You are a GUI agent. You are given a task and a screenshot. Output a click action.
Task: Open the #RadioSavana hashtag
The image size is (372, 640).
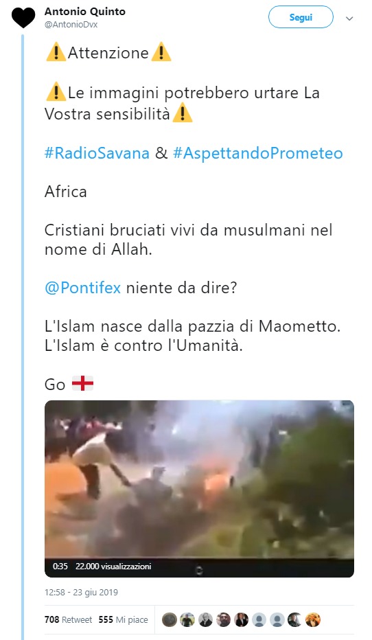click(x=97, y=153)
